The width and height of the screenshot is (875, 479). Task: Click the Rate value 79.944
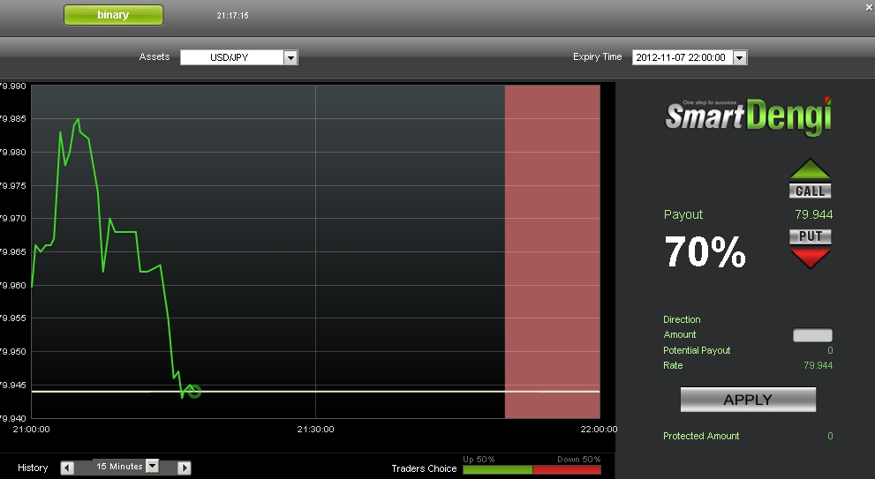(x=818, y=365)
